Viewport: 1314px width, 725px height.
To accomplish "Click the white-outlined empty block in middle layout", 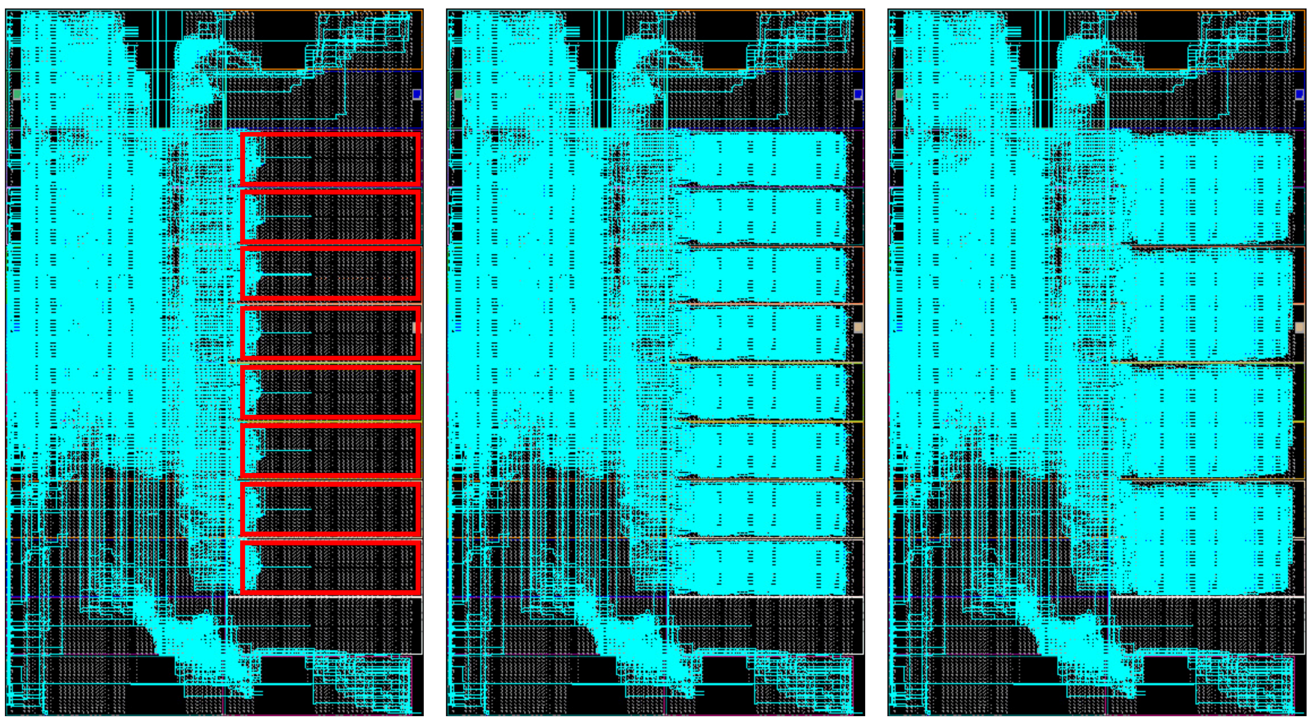I will tap(765, 626).
